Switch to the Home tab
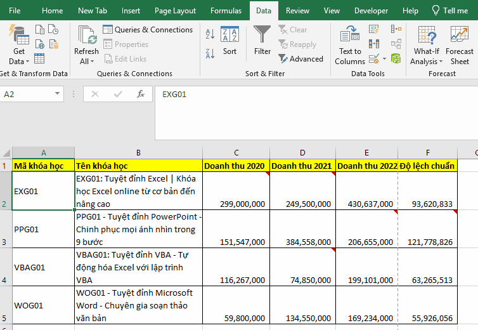 [x=53, y=11]
